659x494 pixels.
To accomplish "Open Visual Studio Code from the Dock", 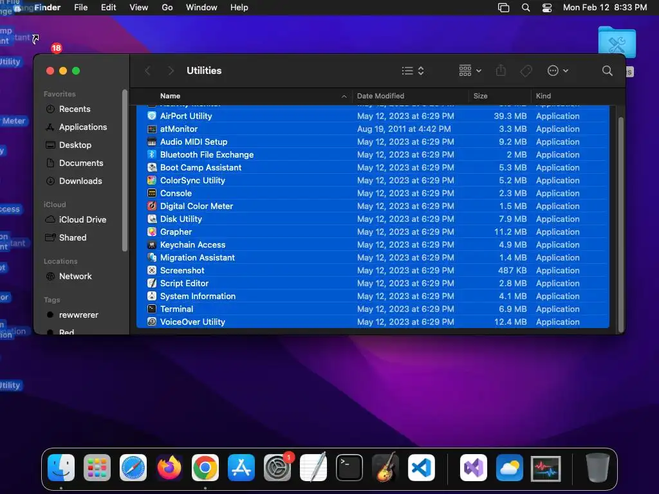I will [422, 468].
